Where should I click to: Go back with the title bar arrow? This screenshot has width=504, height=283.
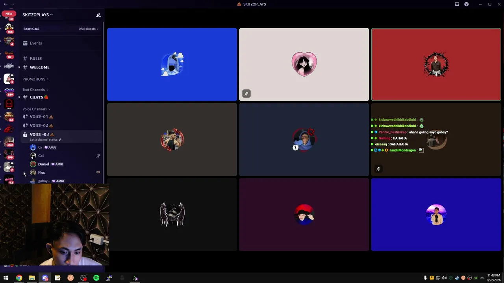click(6, 4)
